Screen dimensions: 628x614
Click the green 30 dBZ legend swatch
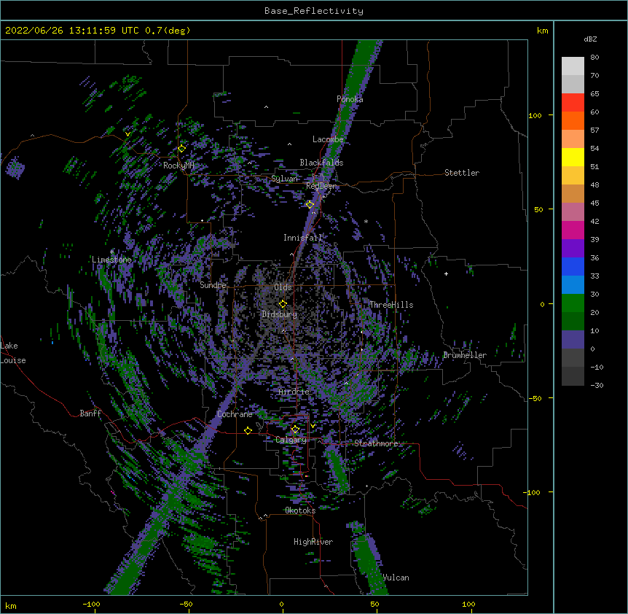pyautogui.click(x=573, y=303)
